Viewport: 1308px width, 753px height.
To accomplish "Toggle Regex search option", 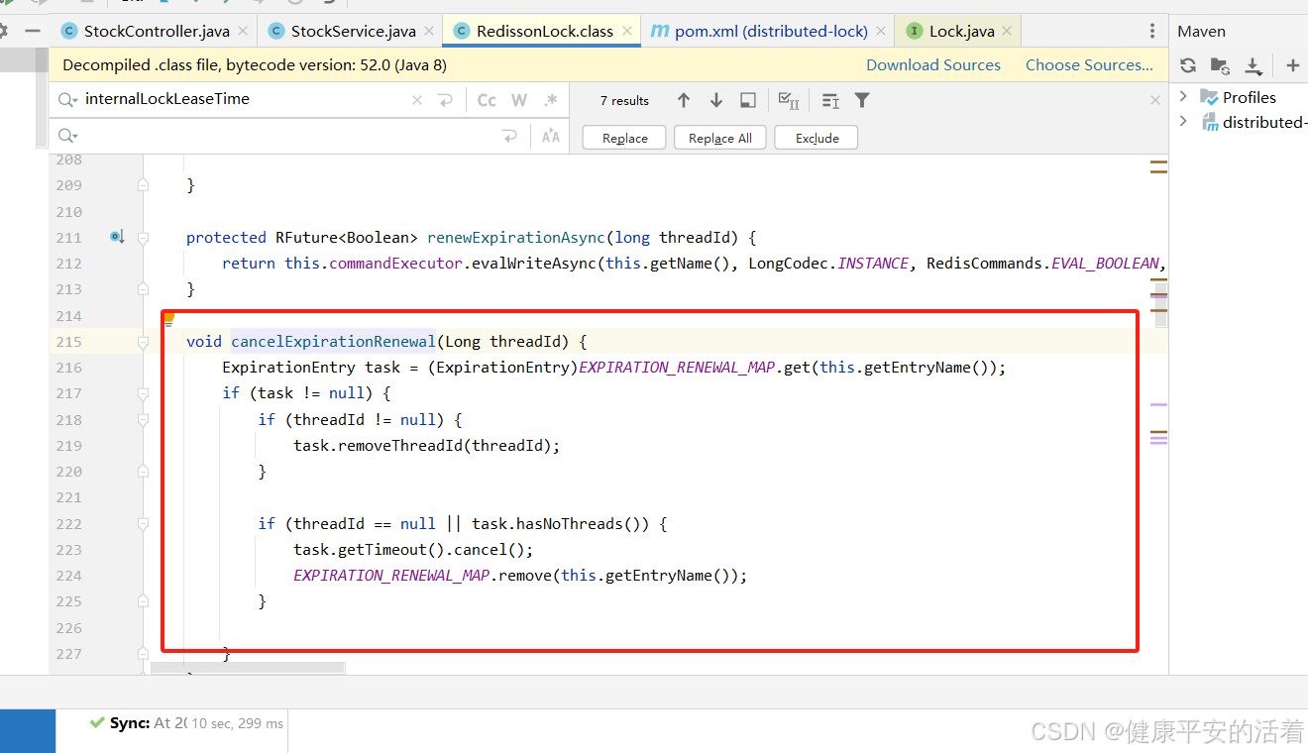I will coord(552,100).
